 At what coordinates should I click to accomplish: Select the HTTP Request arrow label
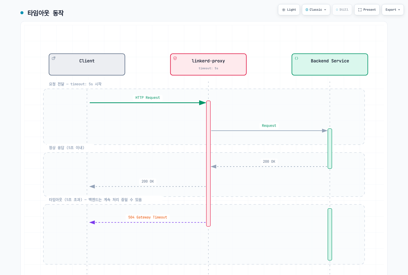148,98
